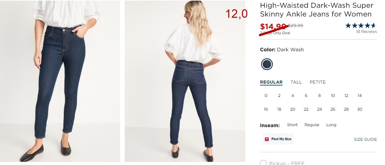Image resolution: width=385 pixels, height=165 pixels.
Task: Choose the Regular inseam option
Action: pos(312,125)
